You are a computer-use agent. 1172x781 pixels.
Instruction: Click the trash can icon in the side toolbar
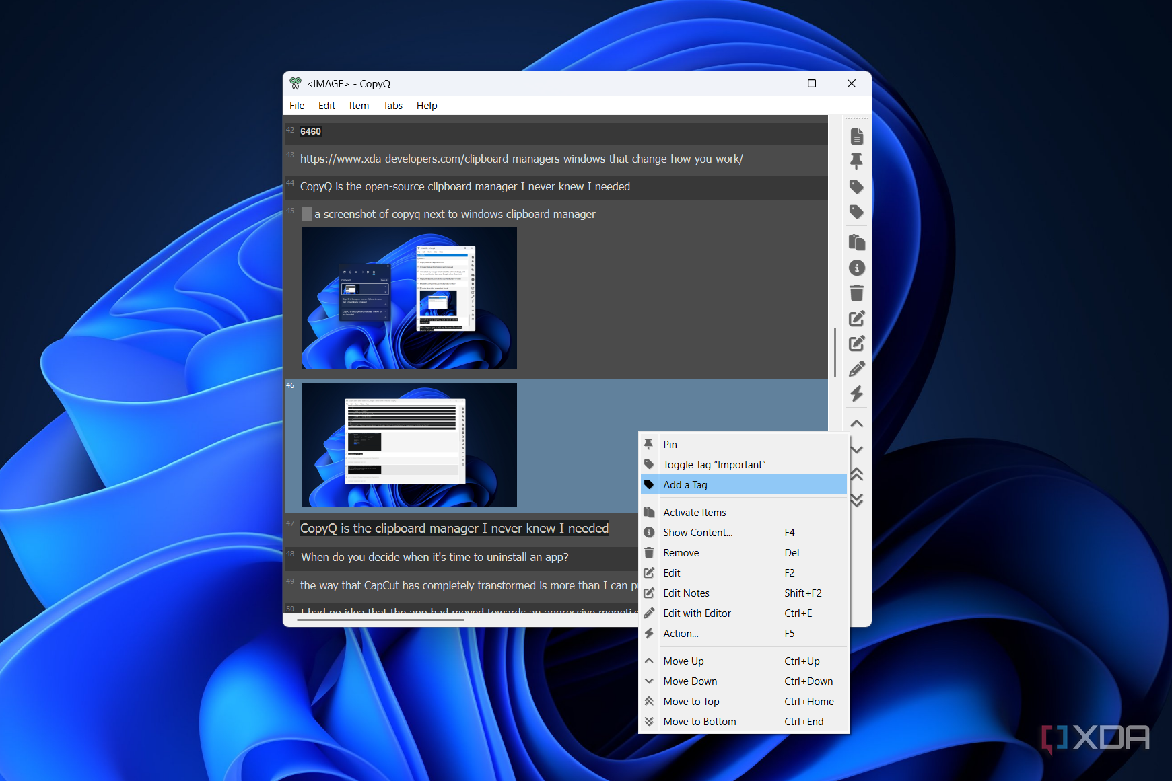click(x=856, y=293)
